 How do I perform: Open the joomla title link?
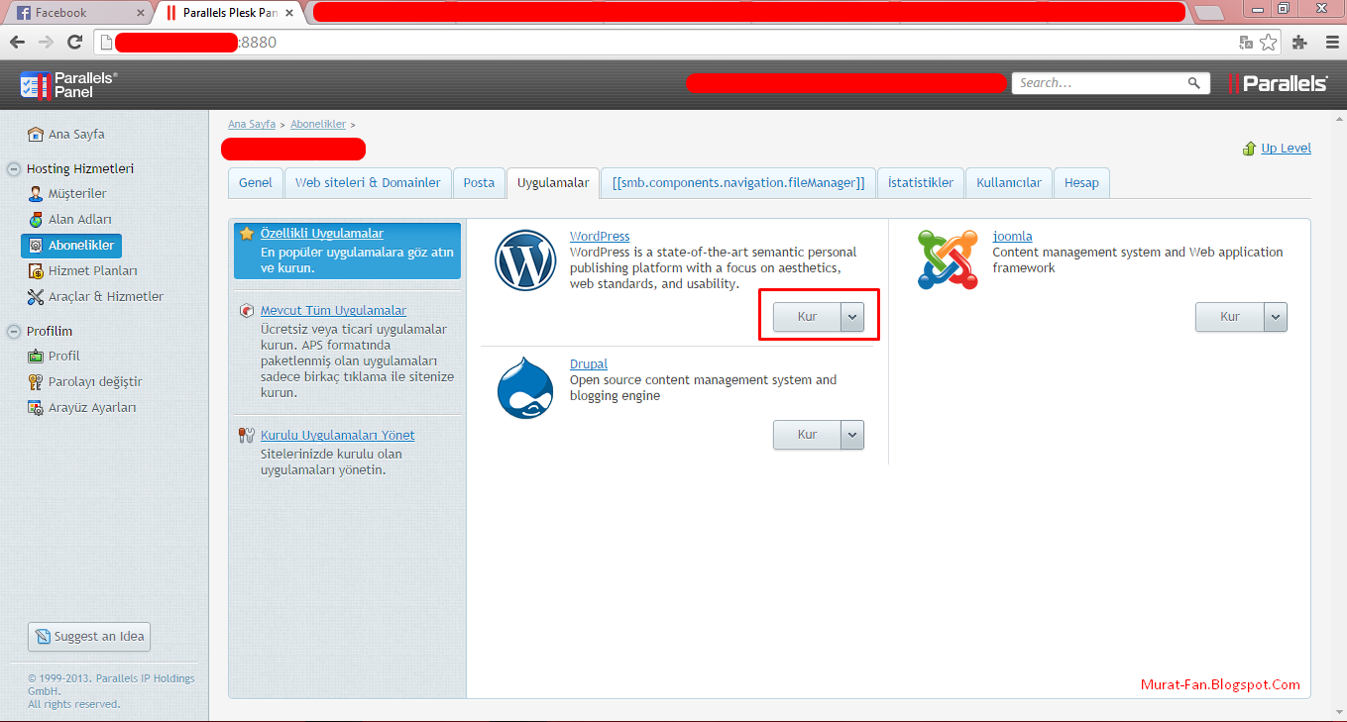tap(1012, 237)
